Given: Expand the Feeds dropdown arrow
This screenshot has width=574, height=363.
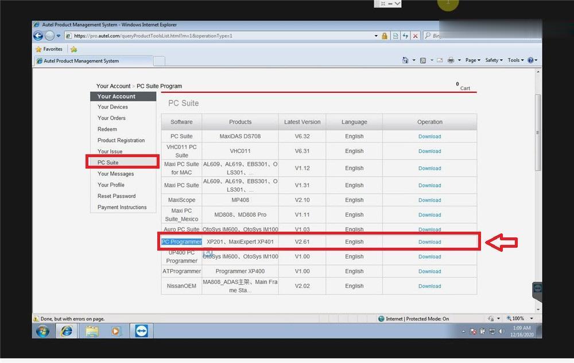Looking at the screenshot, I should 432,60.
